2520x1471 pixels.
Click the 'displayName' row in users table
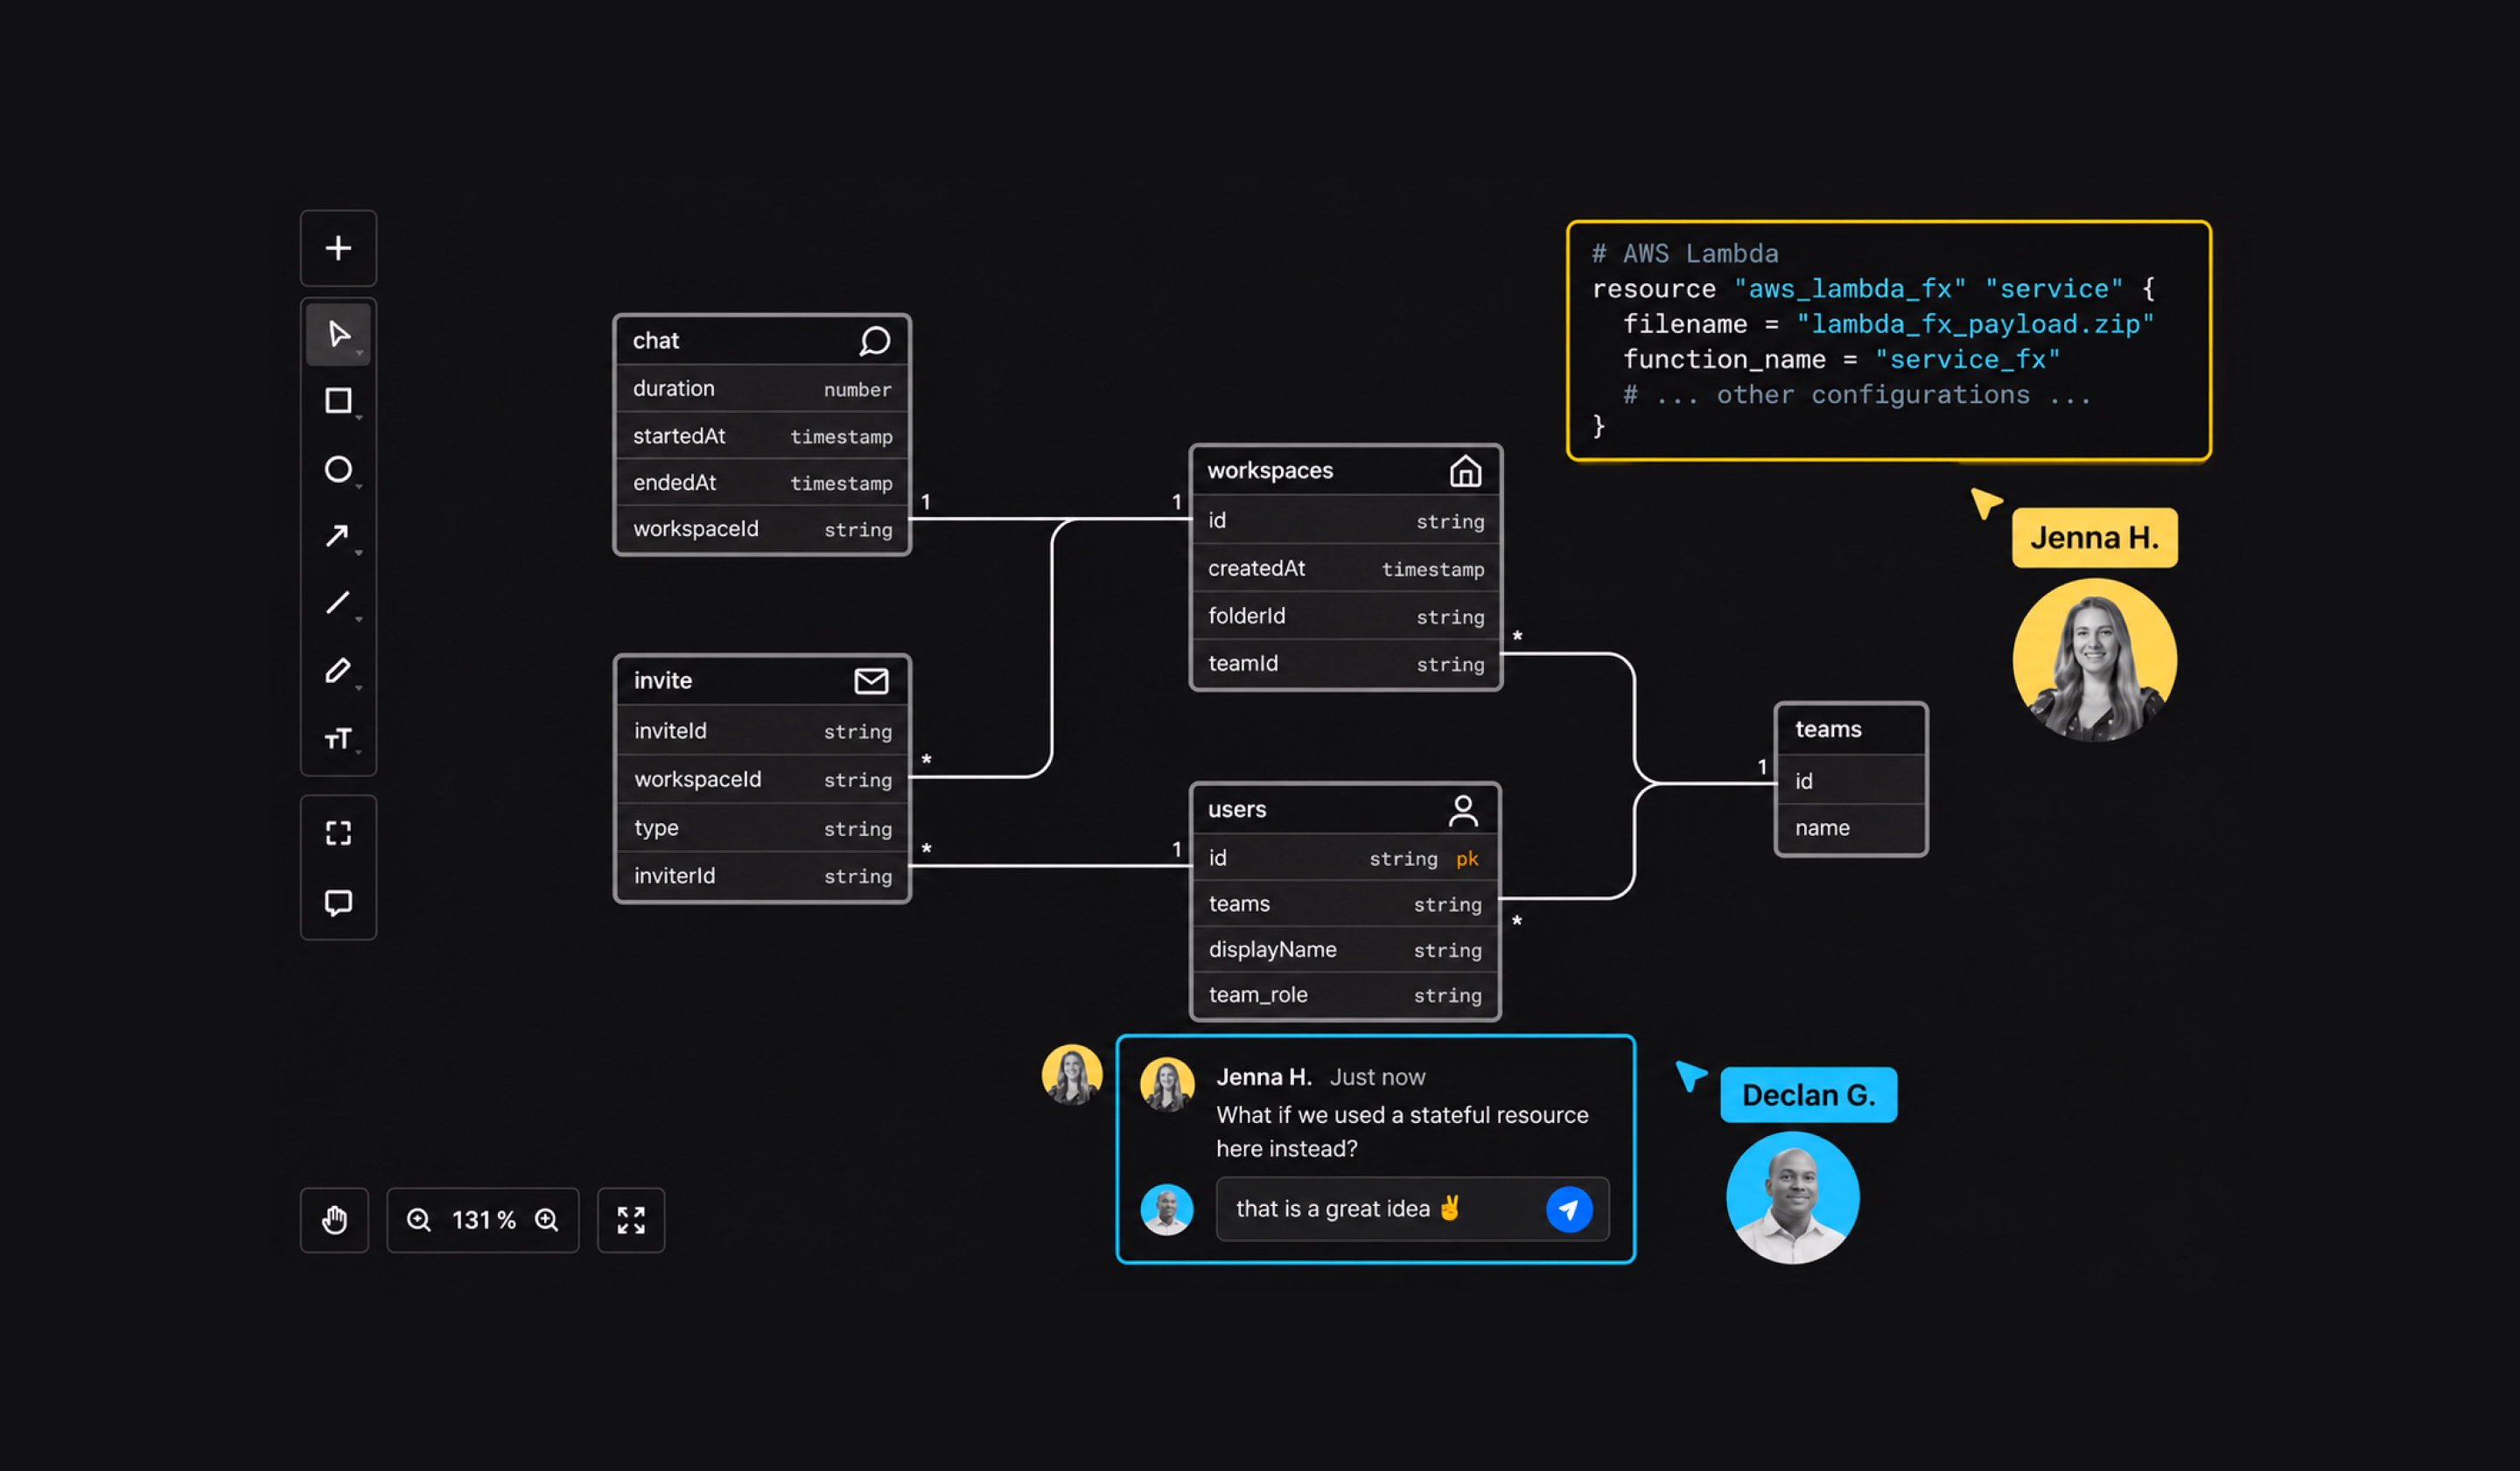pyautogui.click(x=1345, y=950)
